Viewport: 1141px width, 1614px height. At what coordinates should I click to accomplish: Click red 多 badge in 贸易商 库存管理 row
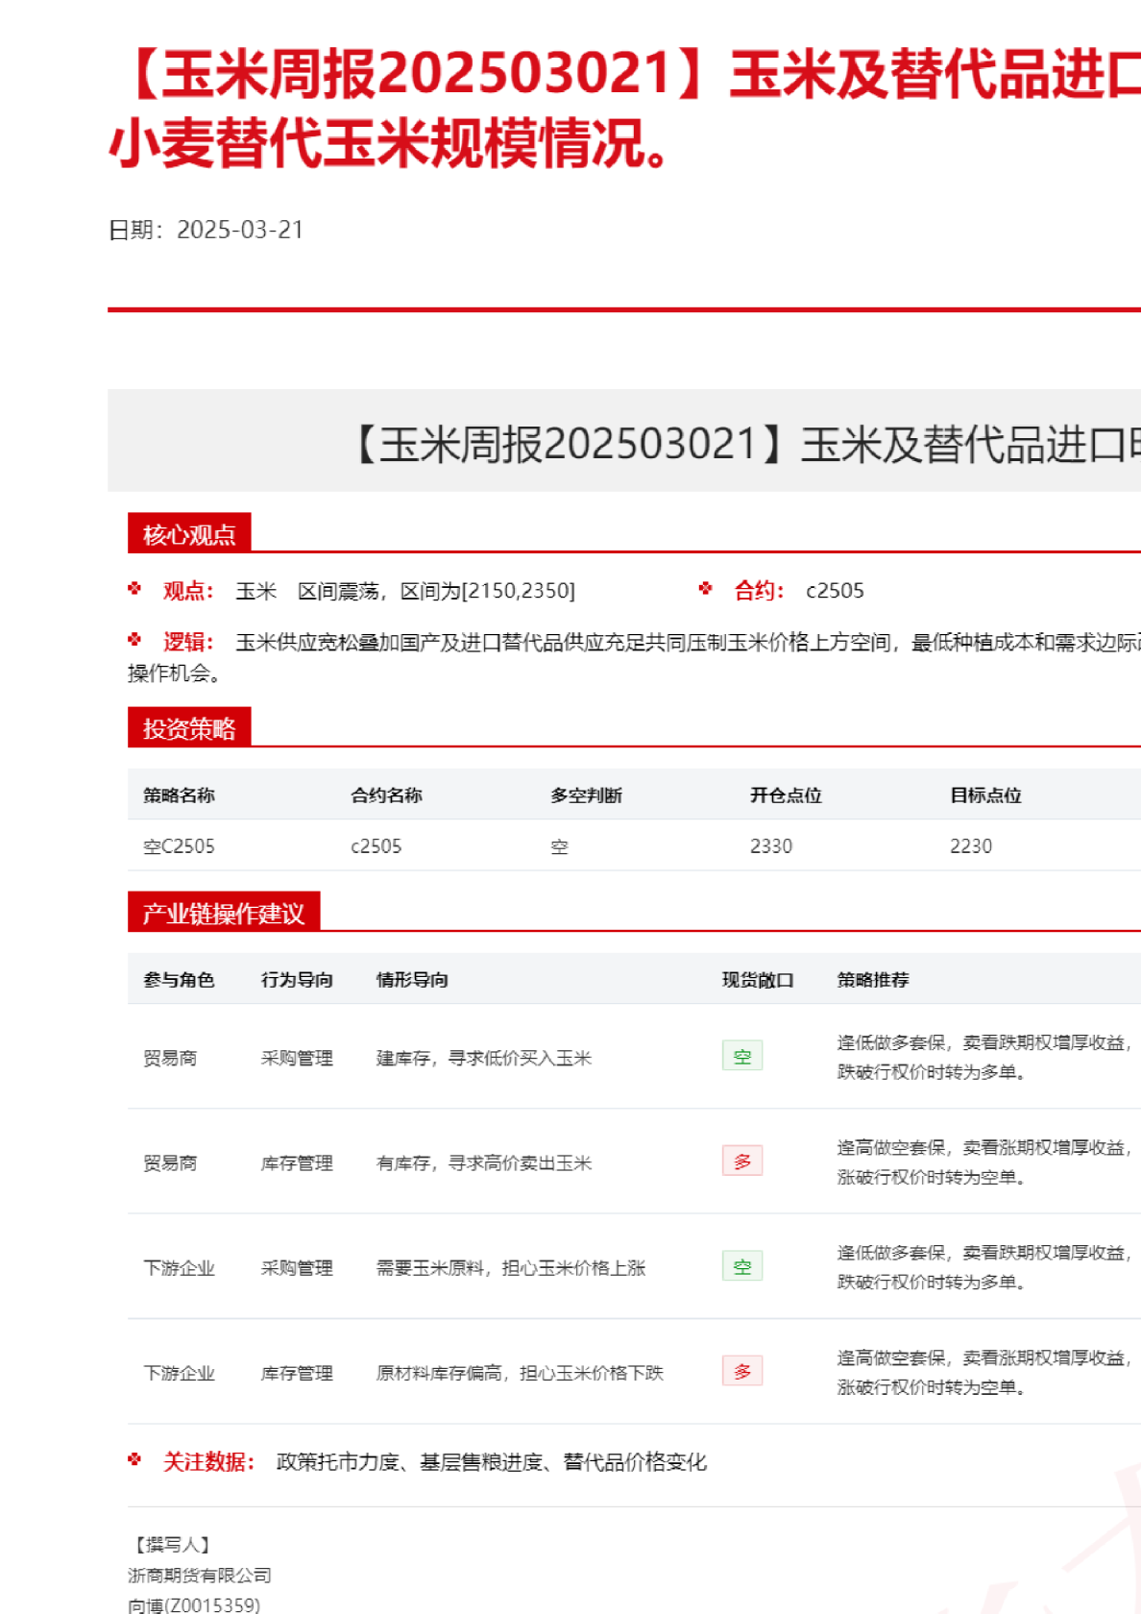(741, 1161)
